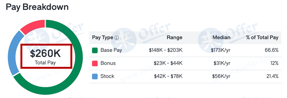
Task: Click the Bonus row label
Action: coord(108,63)
